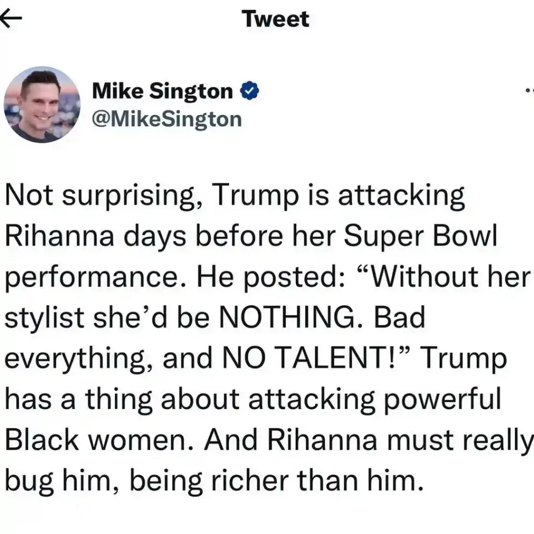Screen dimensions: 534x534
Task: Click the word 'performance' in tweet
Action: 92,276
